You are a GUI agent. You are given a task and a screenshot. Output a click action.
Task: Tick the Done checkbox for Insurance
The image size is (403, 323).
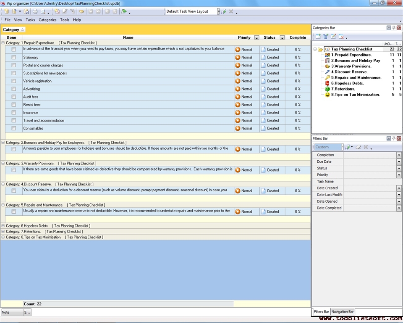(14, 113)
